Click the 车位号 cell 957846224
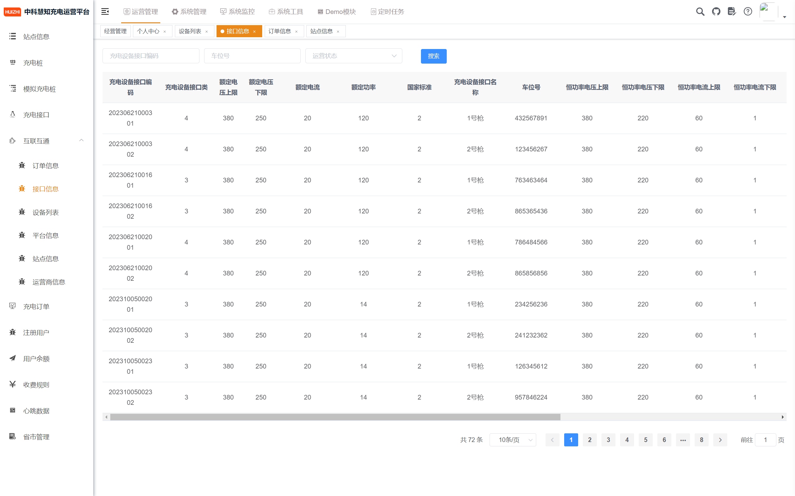The image size is (795, 496). [x=531, y=397]
